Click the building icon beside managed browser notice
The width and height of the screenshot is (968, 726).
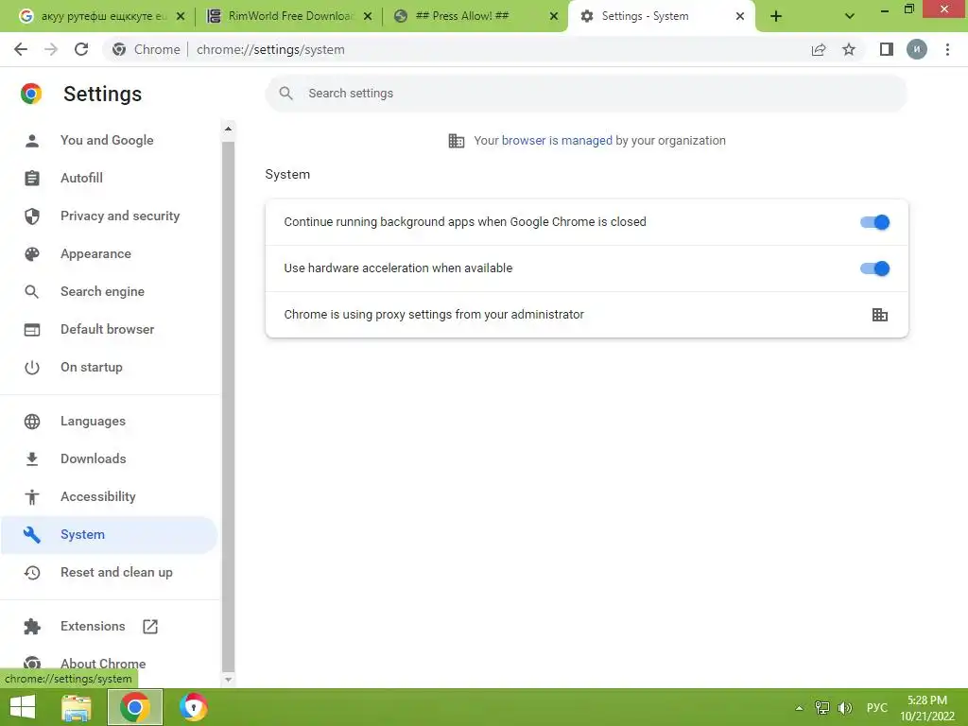coord(457,141)
